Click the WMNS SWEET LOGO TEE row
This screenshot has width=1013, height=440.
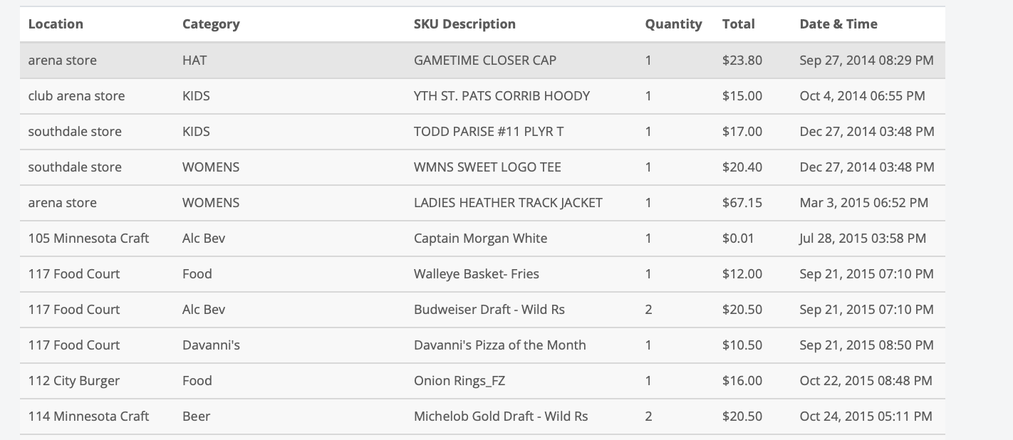482,167
